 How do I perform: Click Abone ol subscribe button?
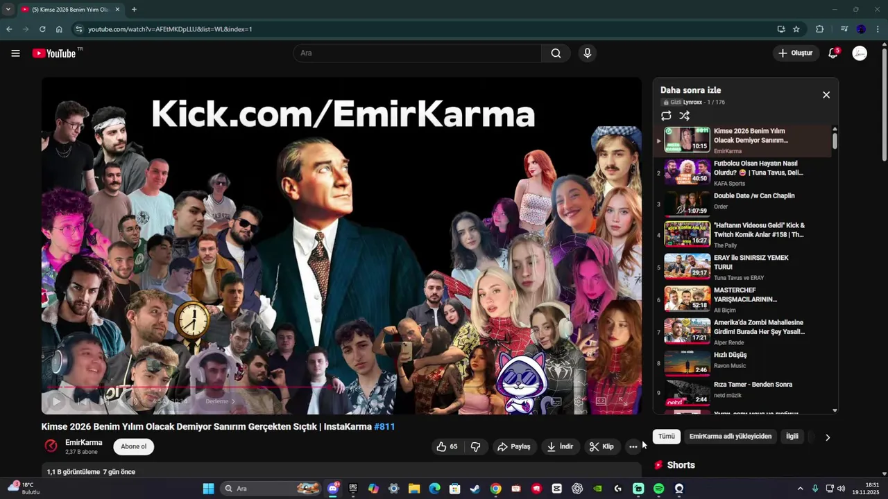134,447
